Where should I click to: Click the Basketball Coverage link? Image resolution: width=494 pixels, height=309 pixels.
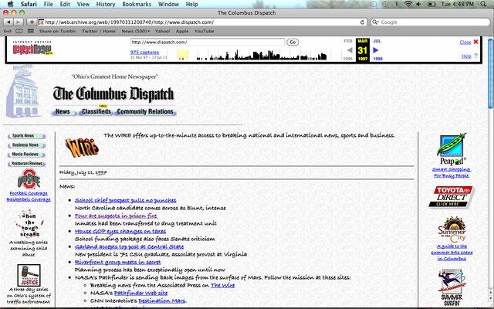[x=29, y=199]
